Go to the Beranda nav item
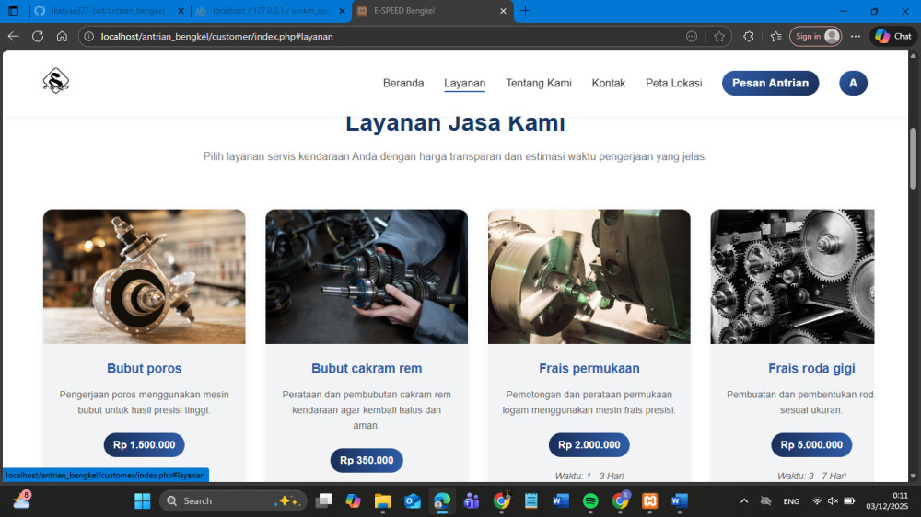 pyautogui.click(x=403, y=83)
